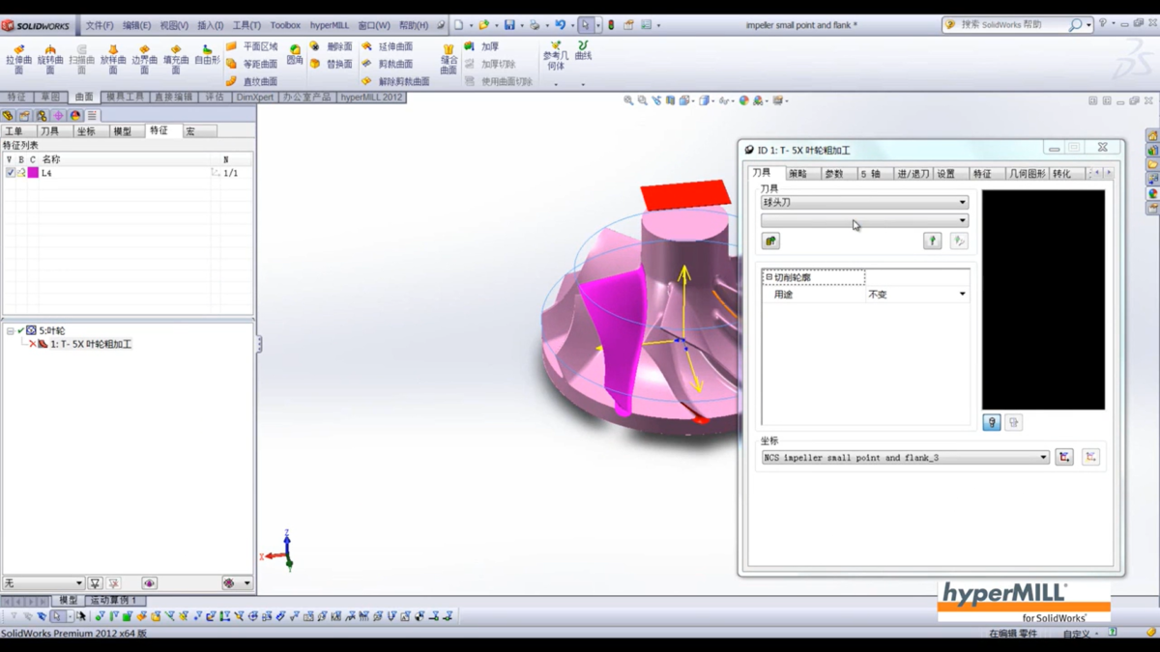Image resolution: width=1160 pixels, height=652 pixels.
Task: Switch to the 进/退刀 tab in dialog
Action: coord(913,174)
